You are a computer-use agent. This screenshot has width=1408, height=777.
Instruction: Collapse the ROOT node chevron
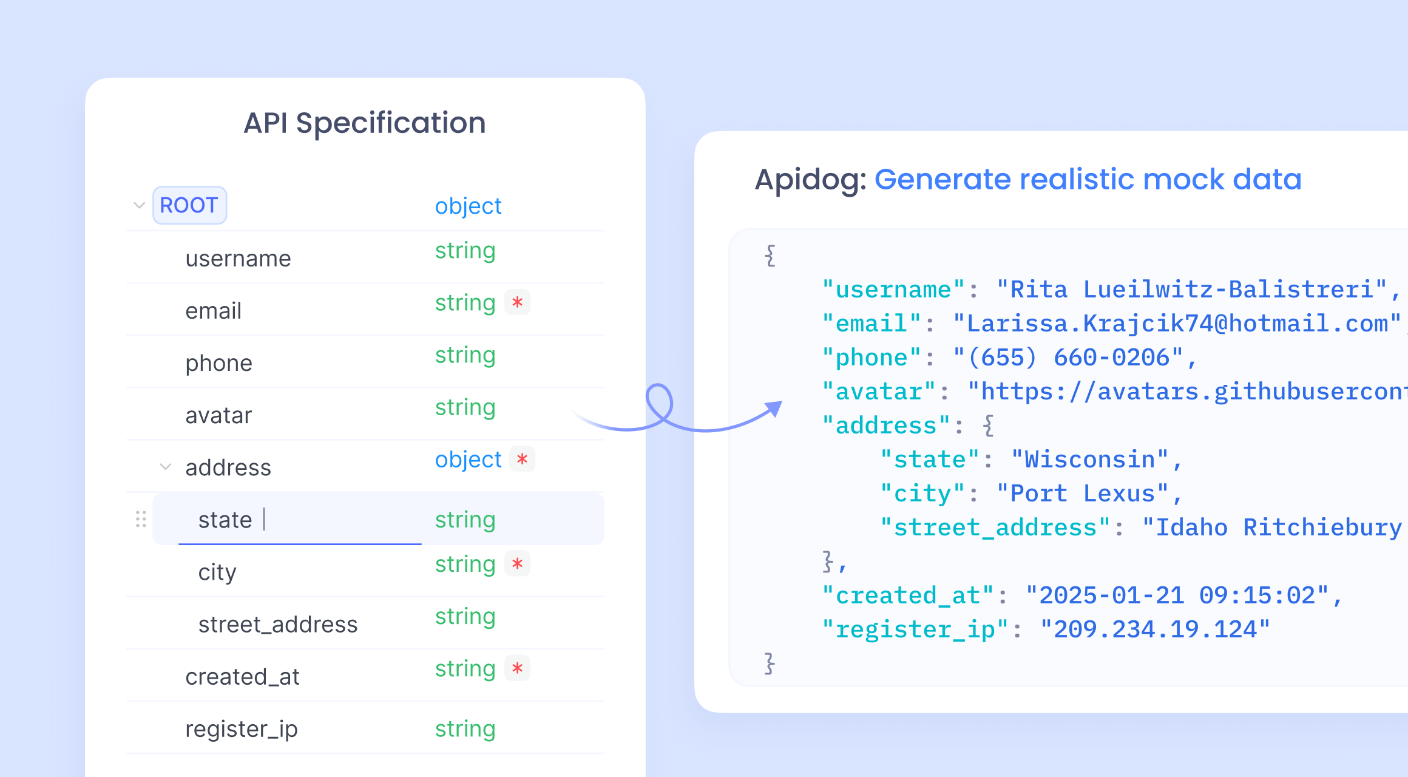[139, 205]
